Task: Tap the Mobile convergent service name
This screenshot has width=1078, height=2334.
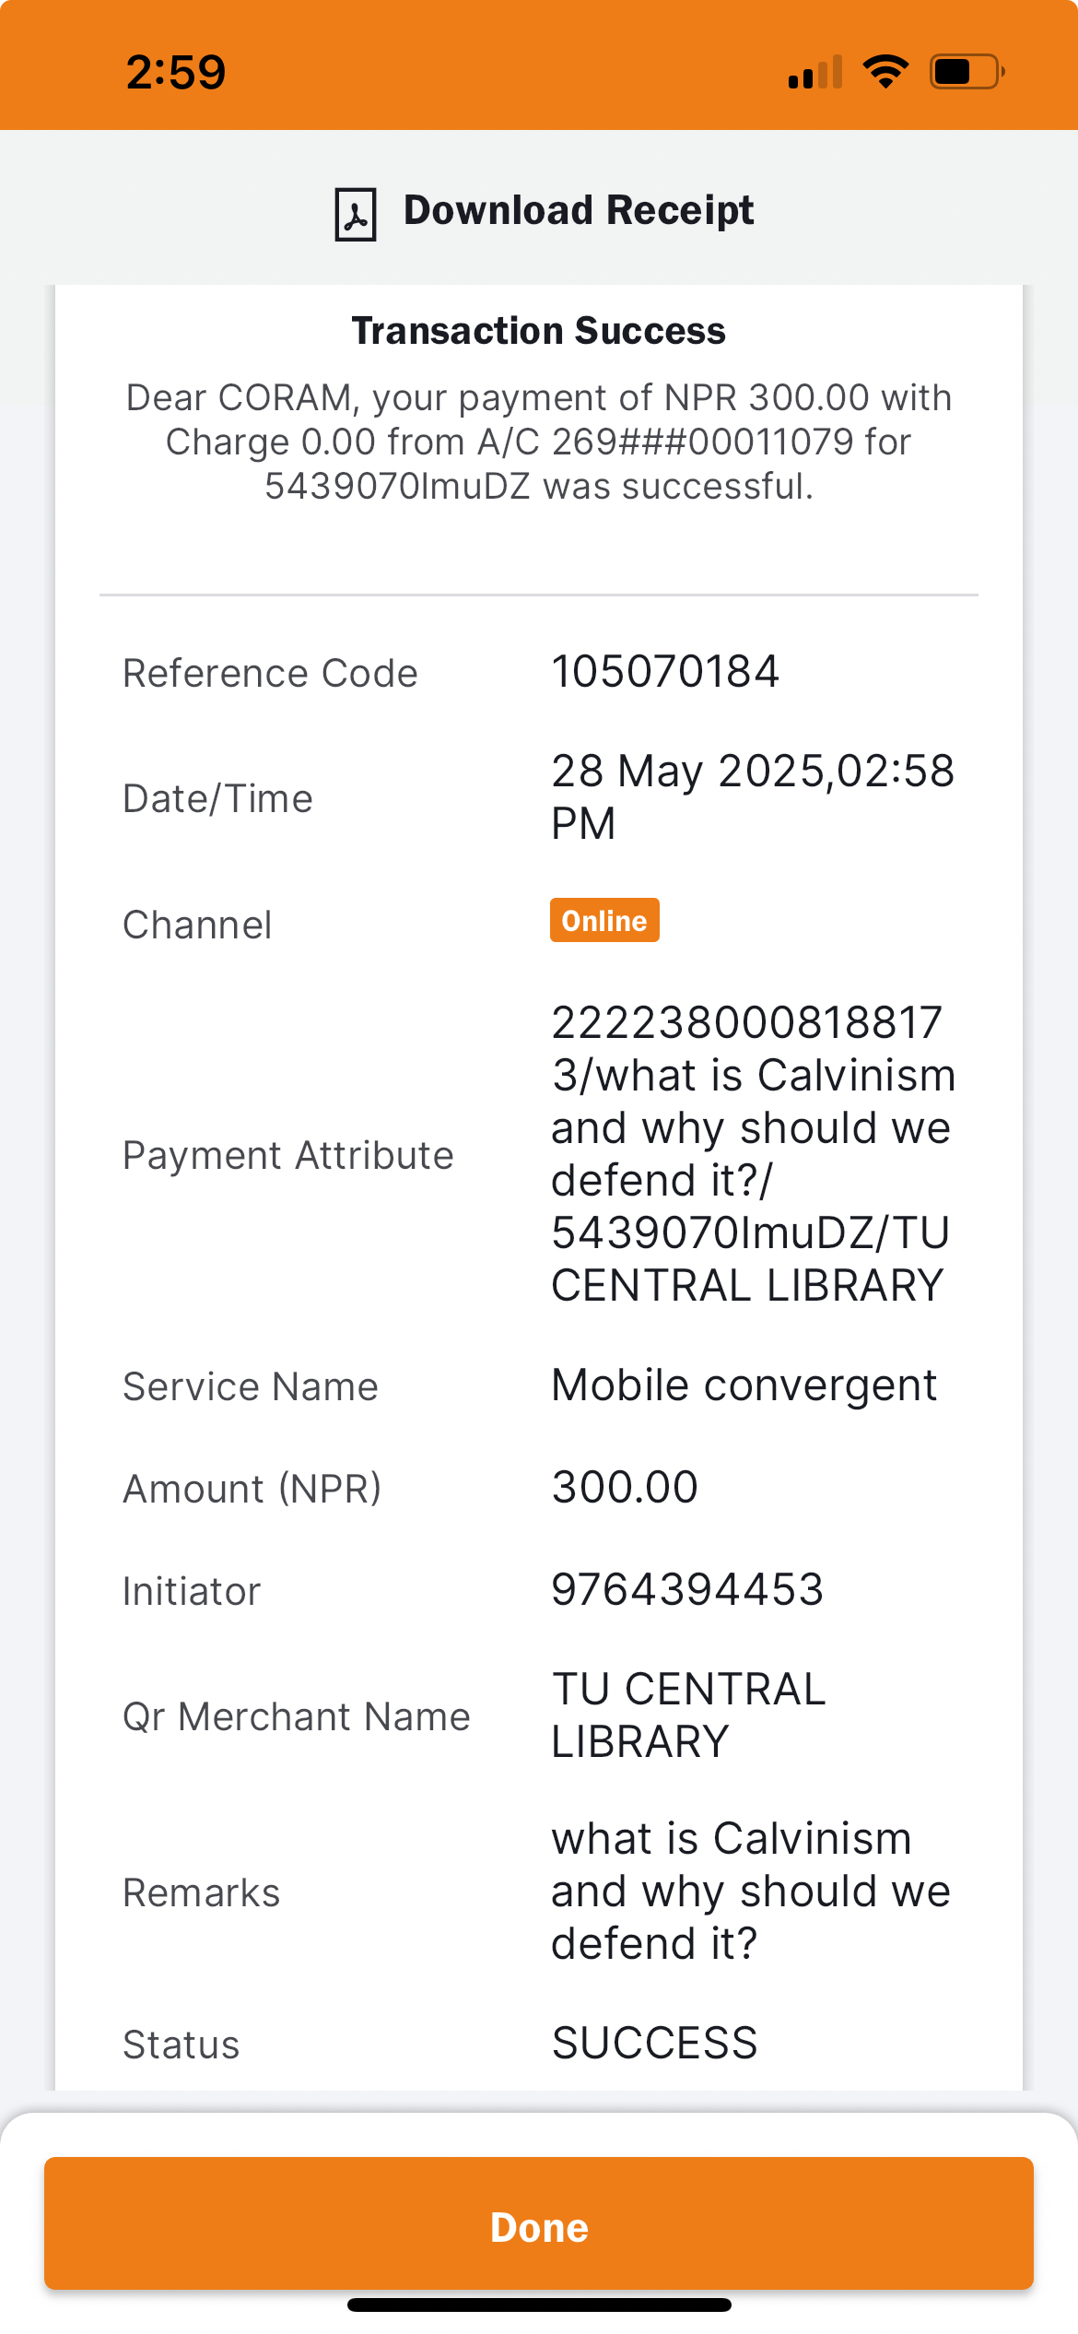Action: (x=744, y=1385)
